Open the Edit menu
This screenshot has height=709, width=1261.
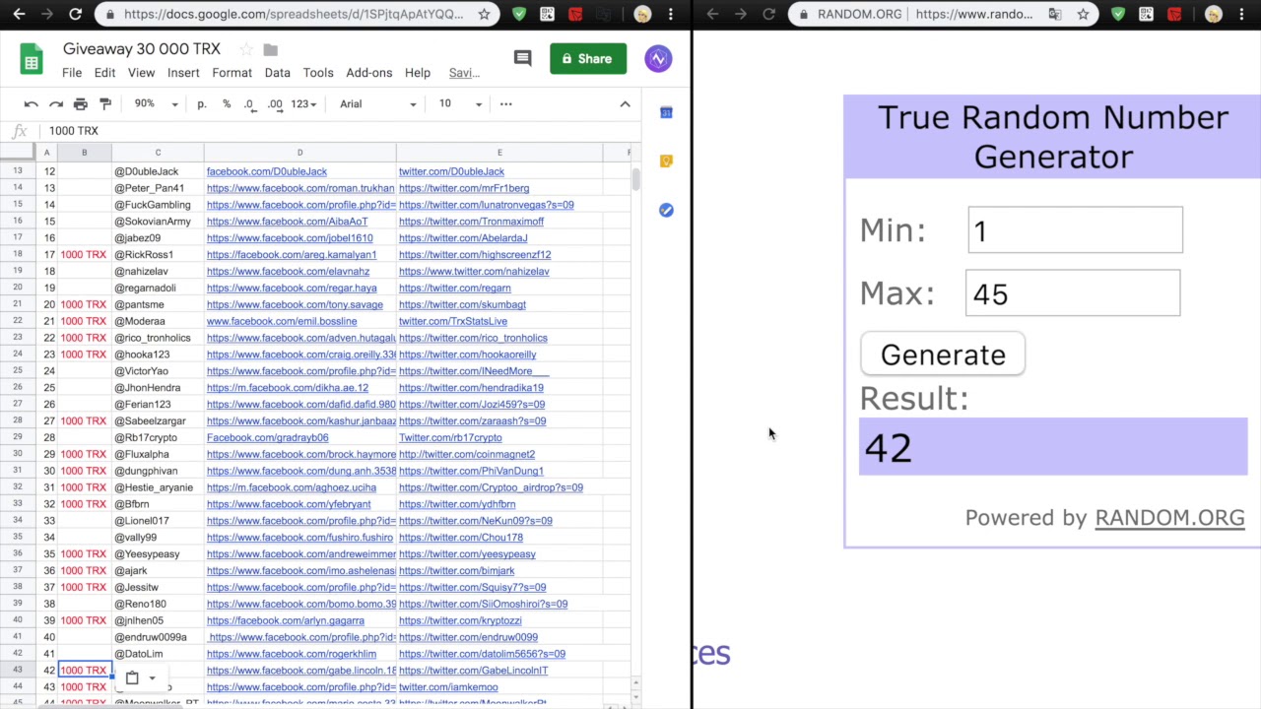tap(104, 73)
